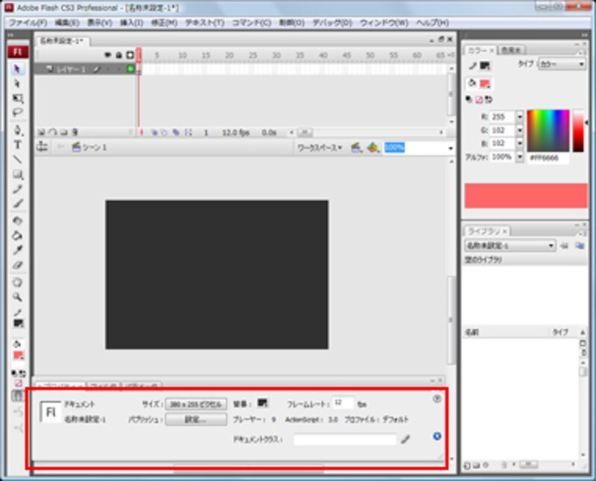Open the ワークスペース dropdown
This screenshot has height=481, width=596.
[x=320, y=148]
